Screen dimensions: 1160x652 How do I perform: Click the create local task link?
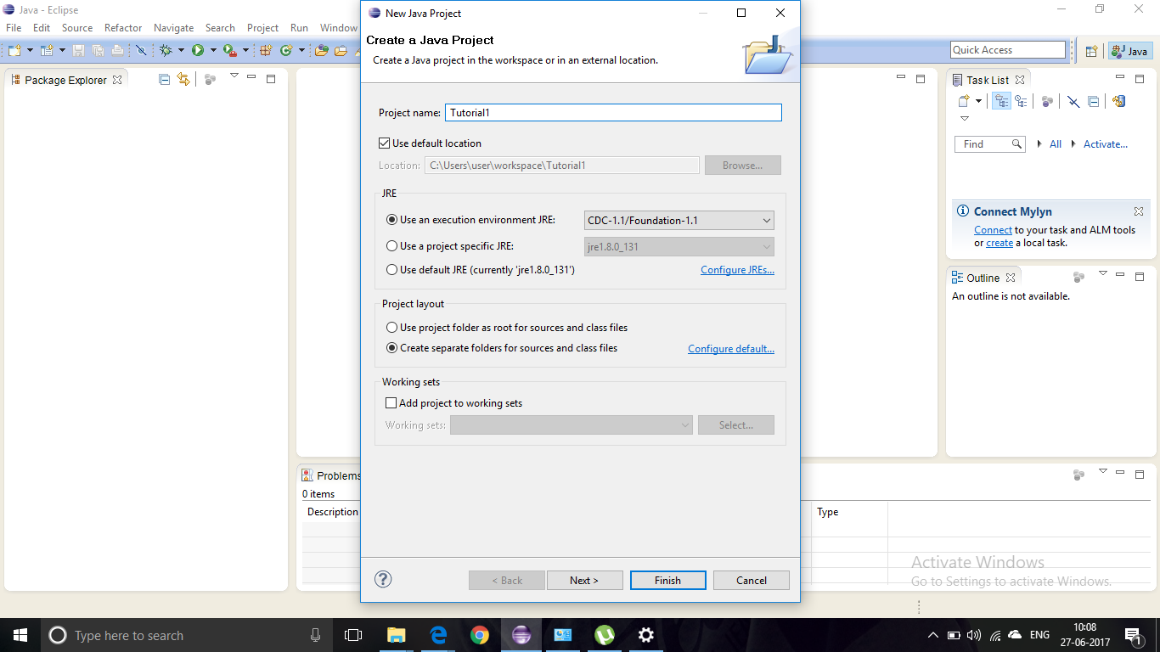click(1000, 243)
